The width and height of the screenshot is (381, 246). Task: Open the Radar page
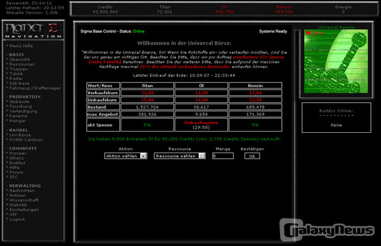[x=16, y=79]
